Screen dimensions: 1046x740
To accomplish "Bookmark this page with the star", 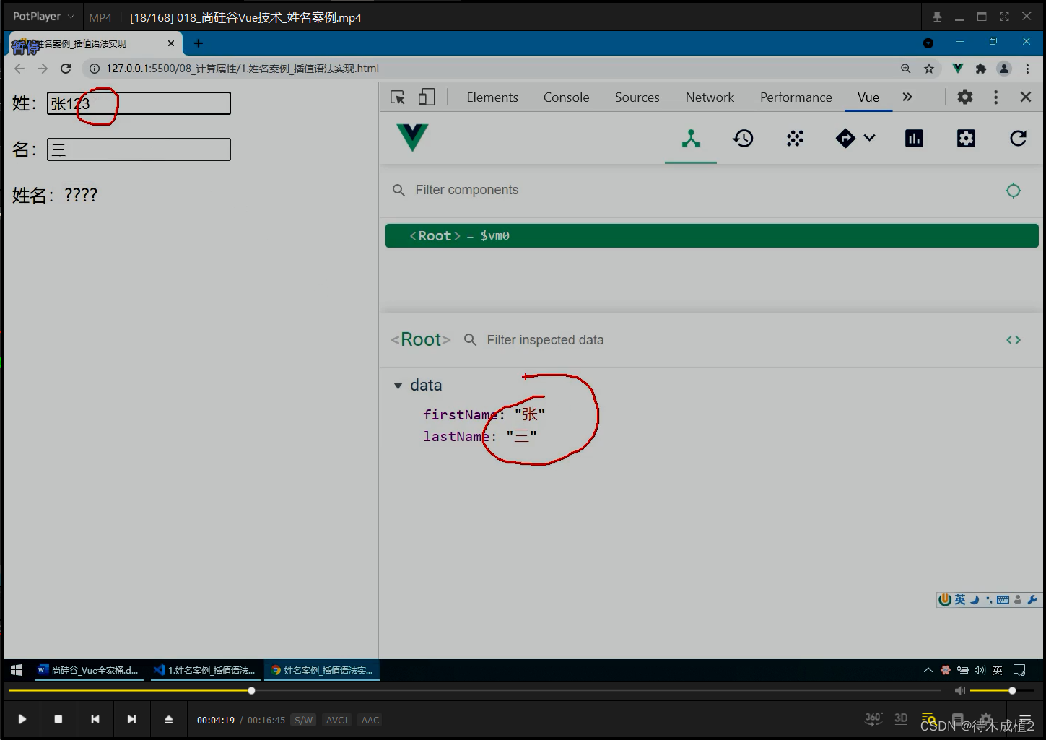I will pos(929,69).
